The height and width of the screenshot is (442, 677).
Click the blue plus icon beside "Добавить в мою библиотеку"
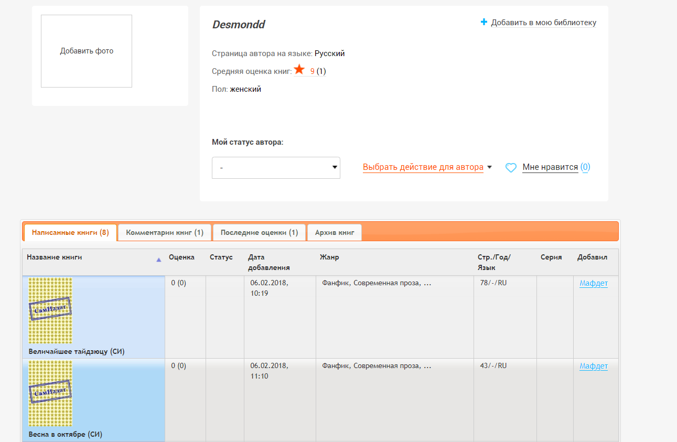484,22
